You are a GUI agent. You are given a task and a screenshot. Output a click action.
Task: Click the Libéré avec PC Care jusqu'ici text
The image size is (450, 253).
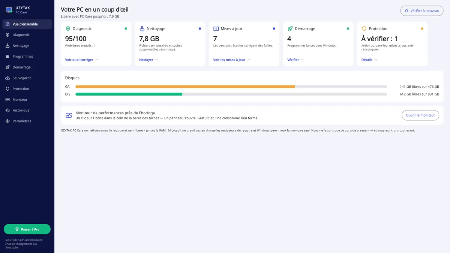(x=90, y=16)
